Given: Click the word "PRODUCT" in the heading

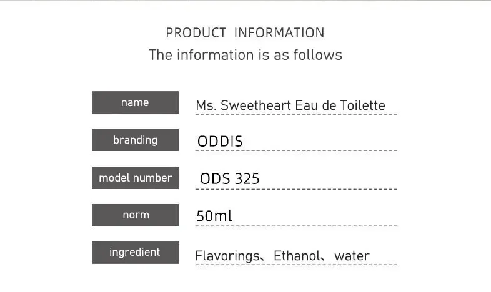Looking at the screenshot, I should pos(196,33).
